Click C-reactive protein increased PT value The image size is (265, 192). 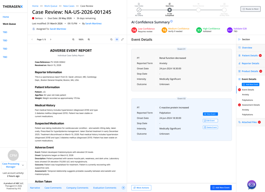pos(174,107)
